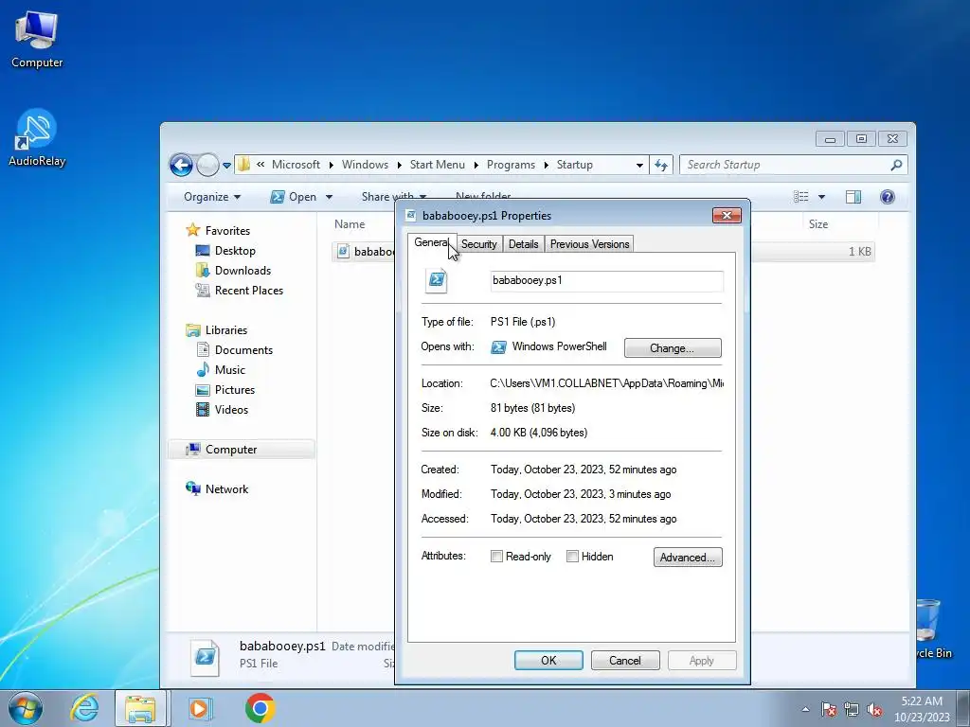Launch Google Chrome from taskbar
Screen dimensions: 970x727
click(x=260, y=708)
